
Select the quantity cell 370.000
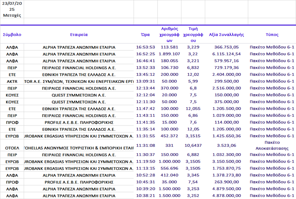point(169,88)
